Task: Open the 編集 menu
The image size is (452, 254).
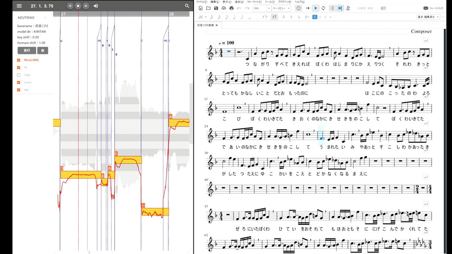Action: [215, 2]
